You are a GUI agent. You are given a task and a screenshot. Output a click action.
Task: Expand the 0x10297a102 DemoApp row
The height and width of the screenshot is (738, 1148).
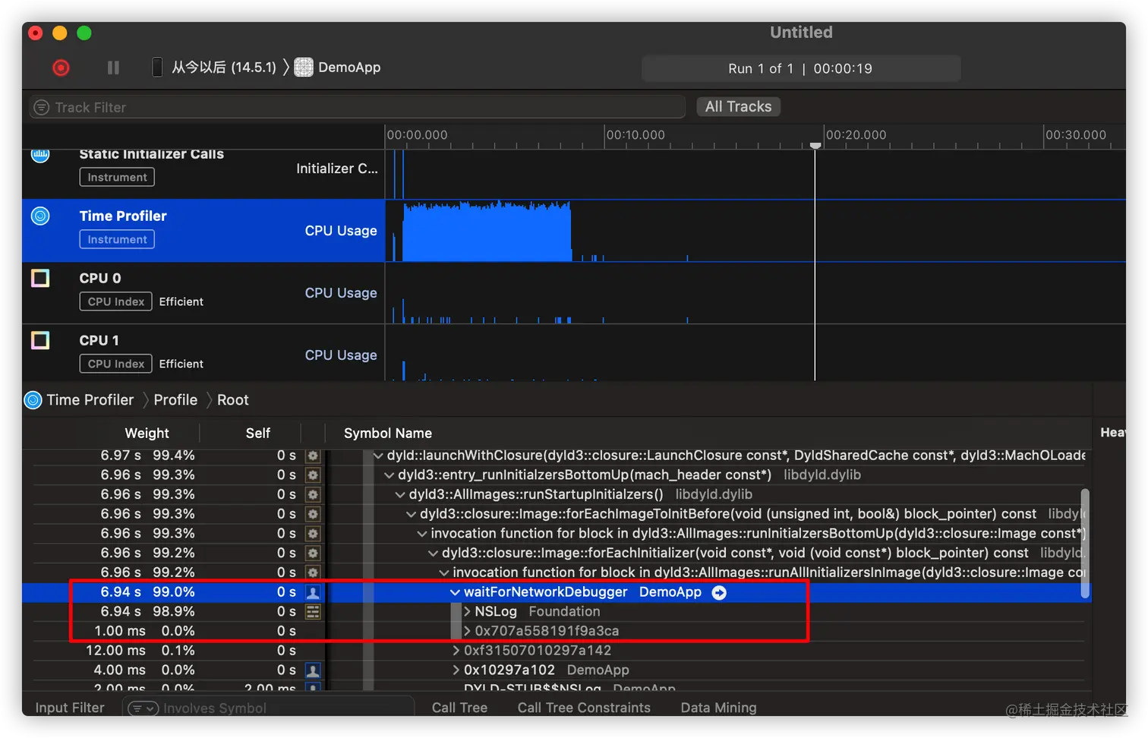pyautogui.click(x=456, y=670)
